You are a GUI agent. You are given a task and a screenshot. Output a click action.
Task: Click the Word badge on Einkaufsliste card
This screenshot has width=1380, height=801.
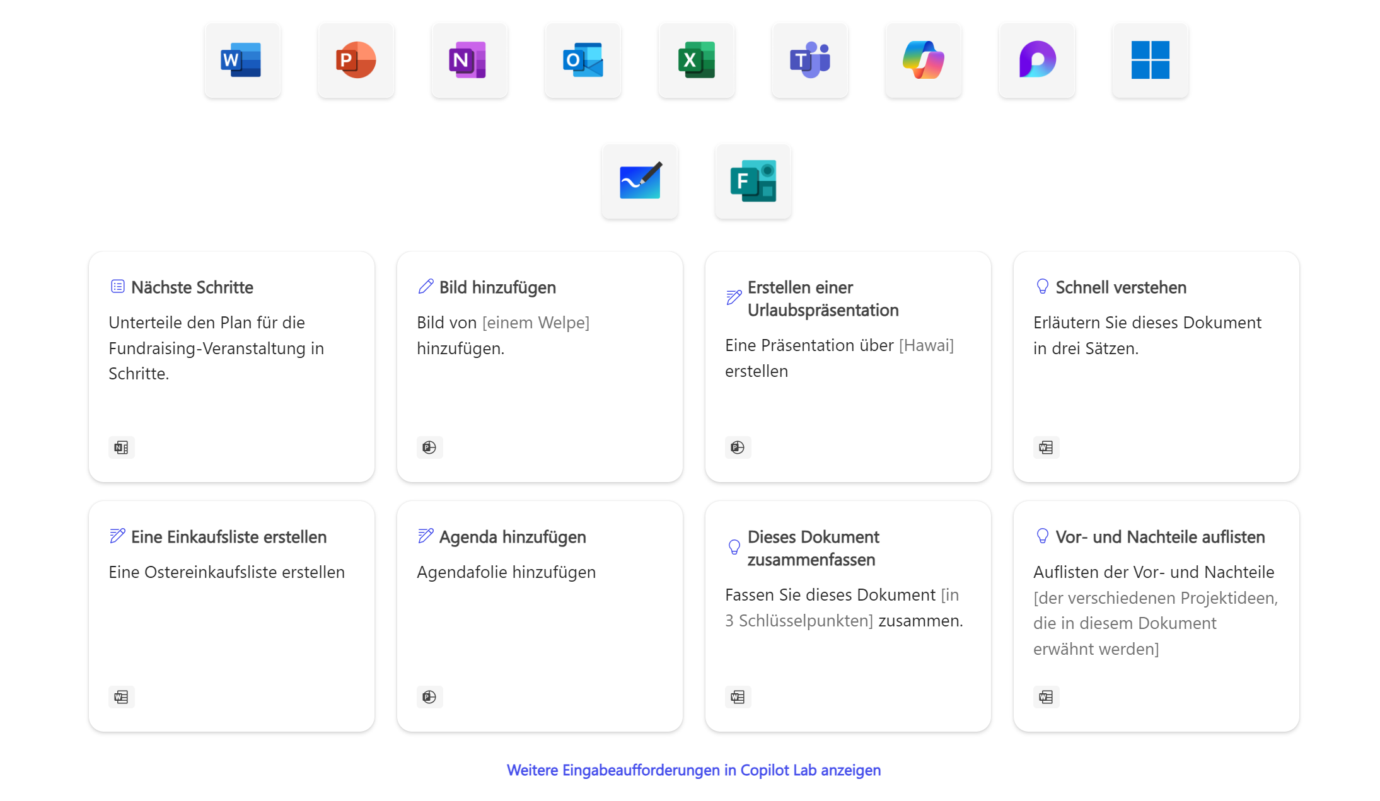pos(122,697)
